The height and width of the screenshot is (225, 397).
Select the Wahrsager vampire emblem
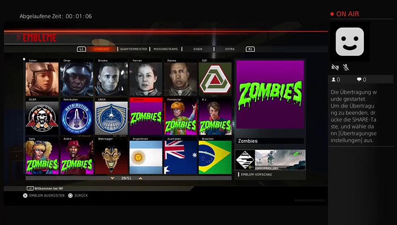click(111, 157)
